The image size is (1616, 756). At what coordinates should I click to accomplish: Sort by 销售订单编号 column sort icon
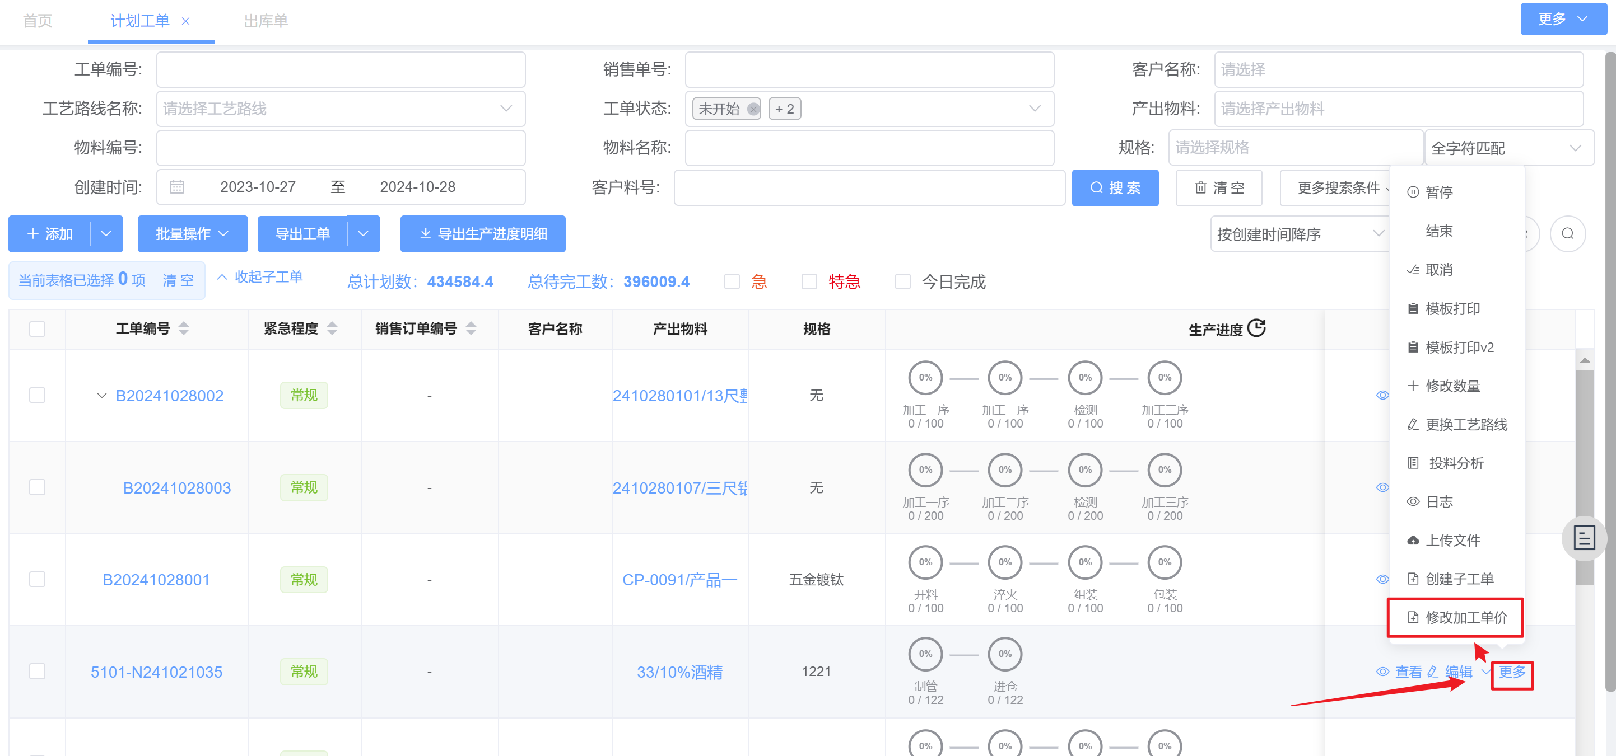(x=471, y=328)
